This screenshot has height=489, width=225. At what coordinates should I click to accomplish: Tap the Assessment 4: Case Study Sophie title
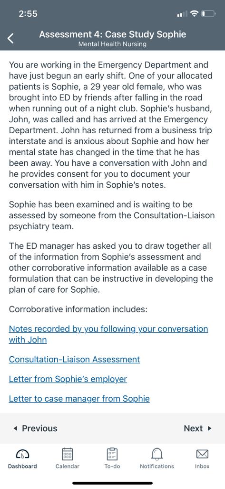point(112,34)
